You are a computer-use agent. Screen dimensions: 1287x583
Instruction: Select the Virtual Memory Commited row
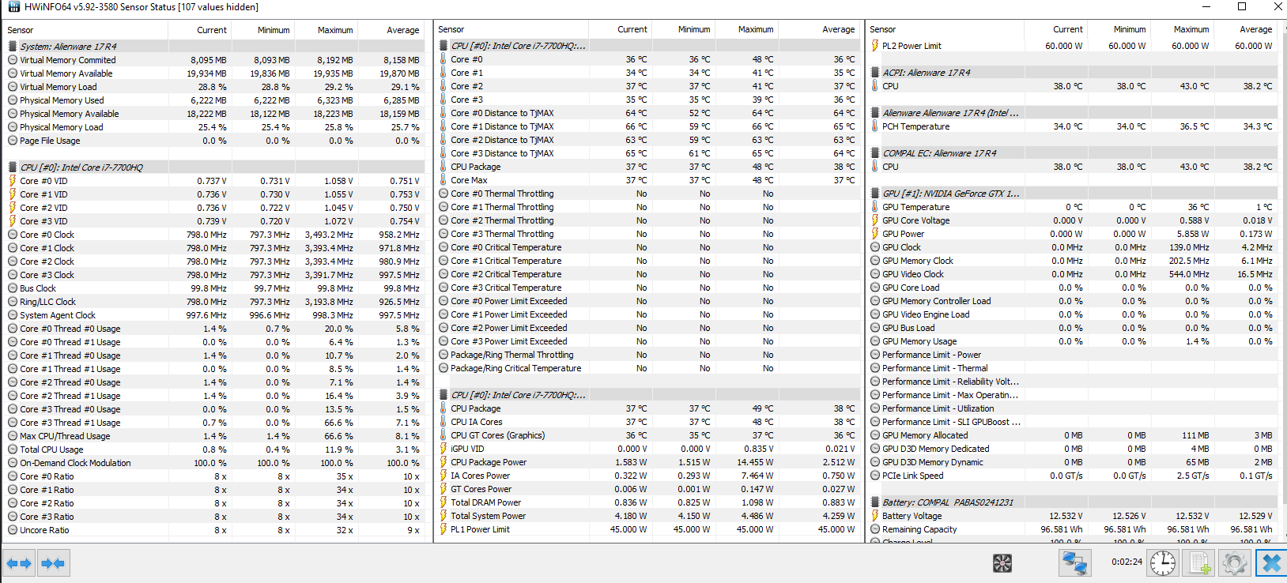[x=67, y=60]
